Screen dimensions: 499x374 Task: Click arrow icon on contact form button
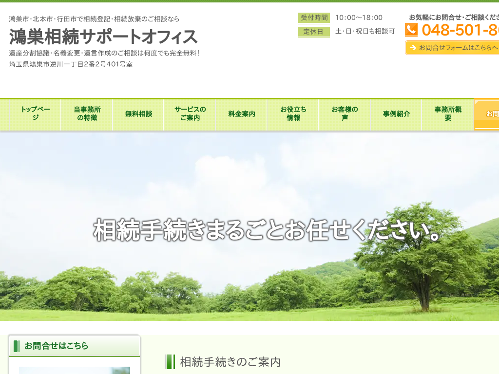(413, 48)
